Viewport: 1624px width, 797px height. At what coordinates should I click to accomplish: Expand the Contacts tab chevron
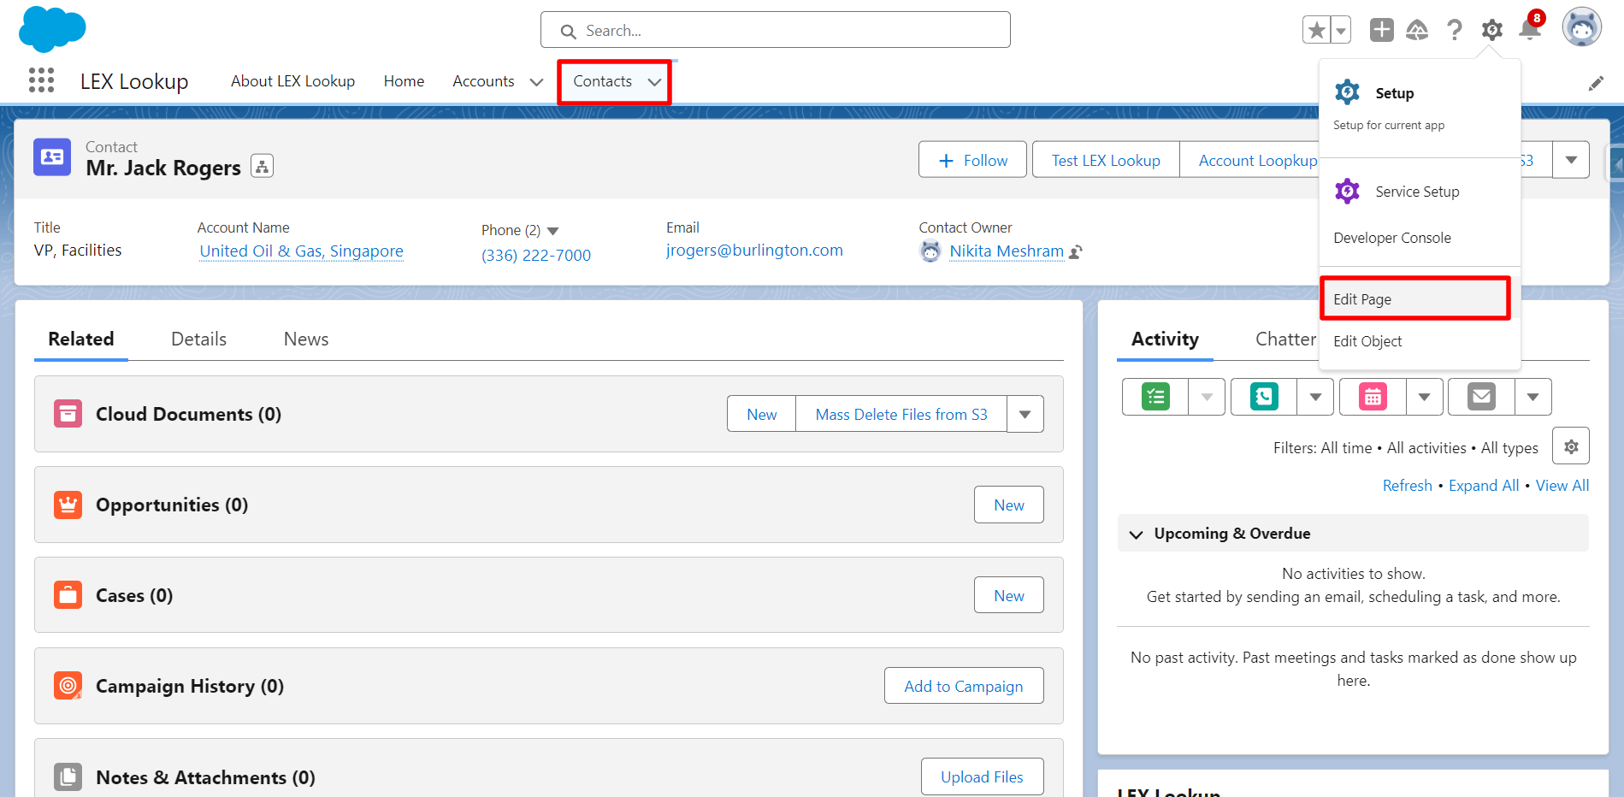tap(654, 82)
